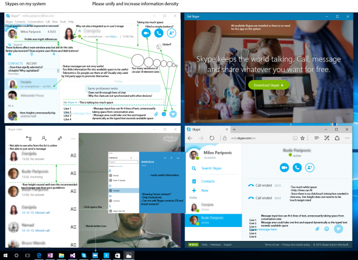Open Visual Studio from taskbar
Image resolution: width=358 pixels, height=260 pixels.
click(73, 256)
